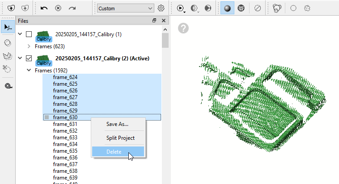Open the Custom preset dropdown
This screenshot has width=339, height=184.
click(x=125, y=8)
